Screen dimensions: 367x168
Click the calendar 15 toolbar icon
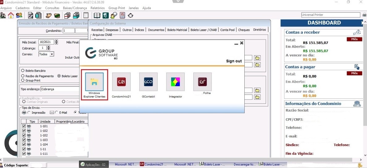122,15
